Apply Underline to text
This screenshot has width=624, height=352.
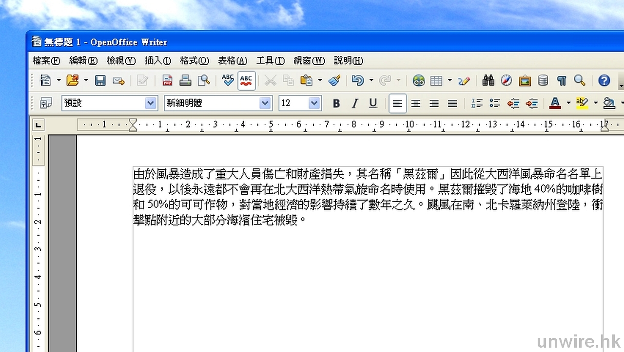373,103
